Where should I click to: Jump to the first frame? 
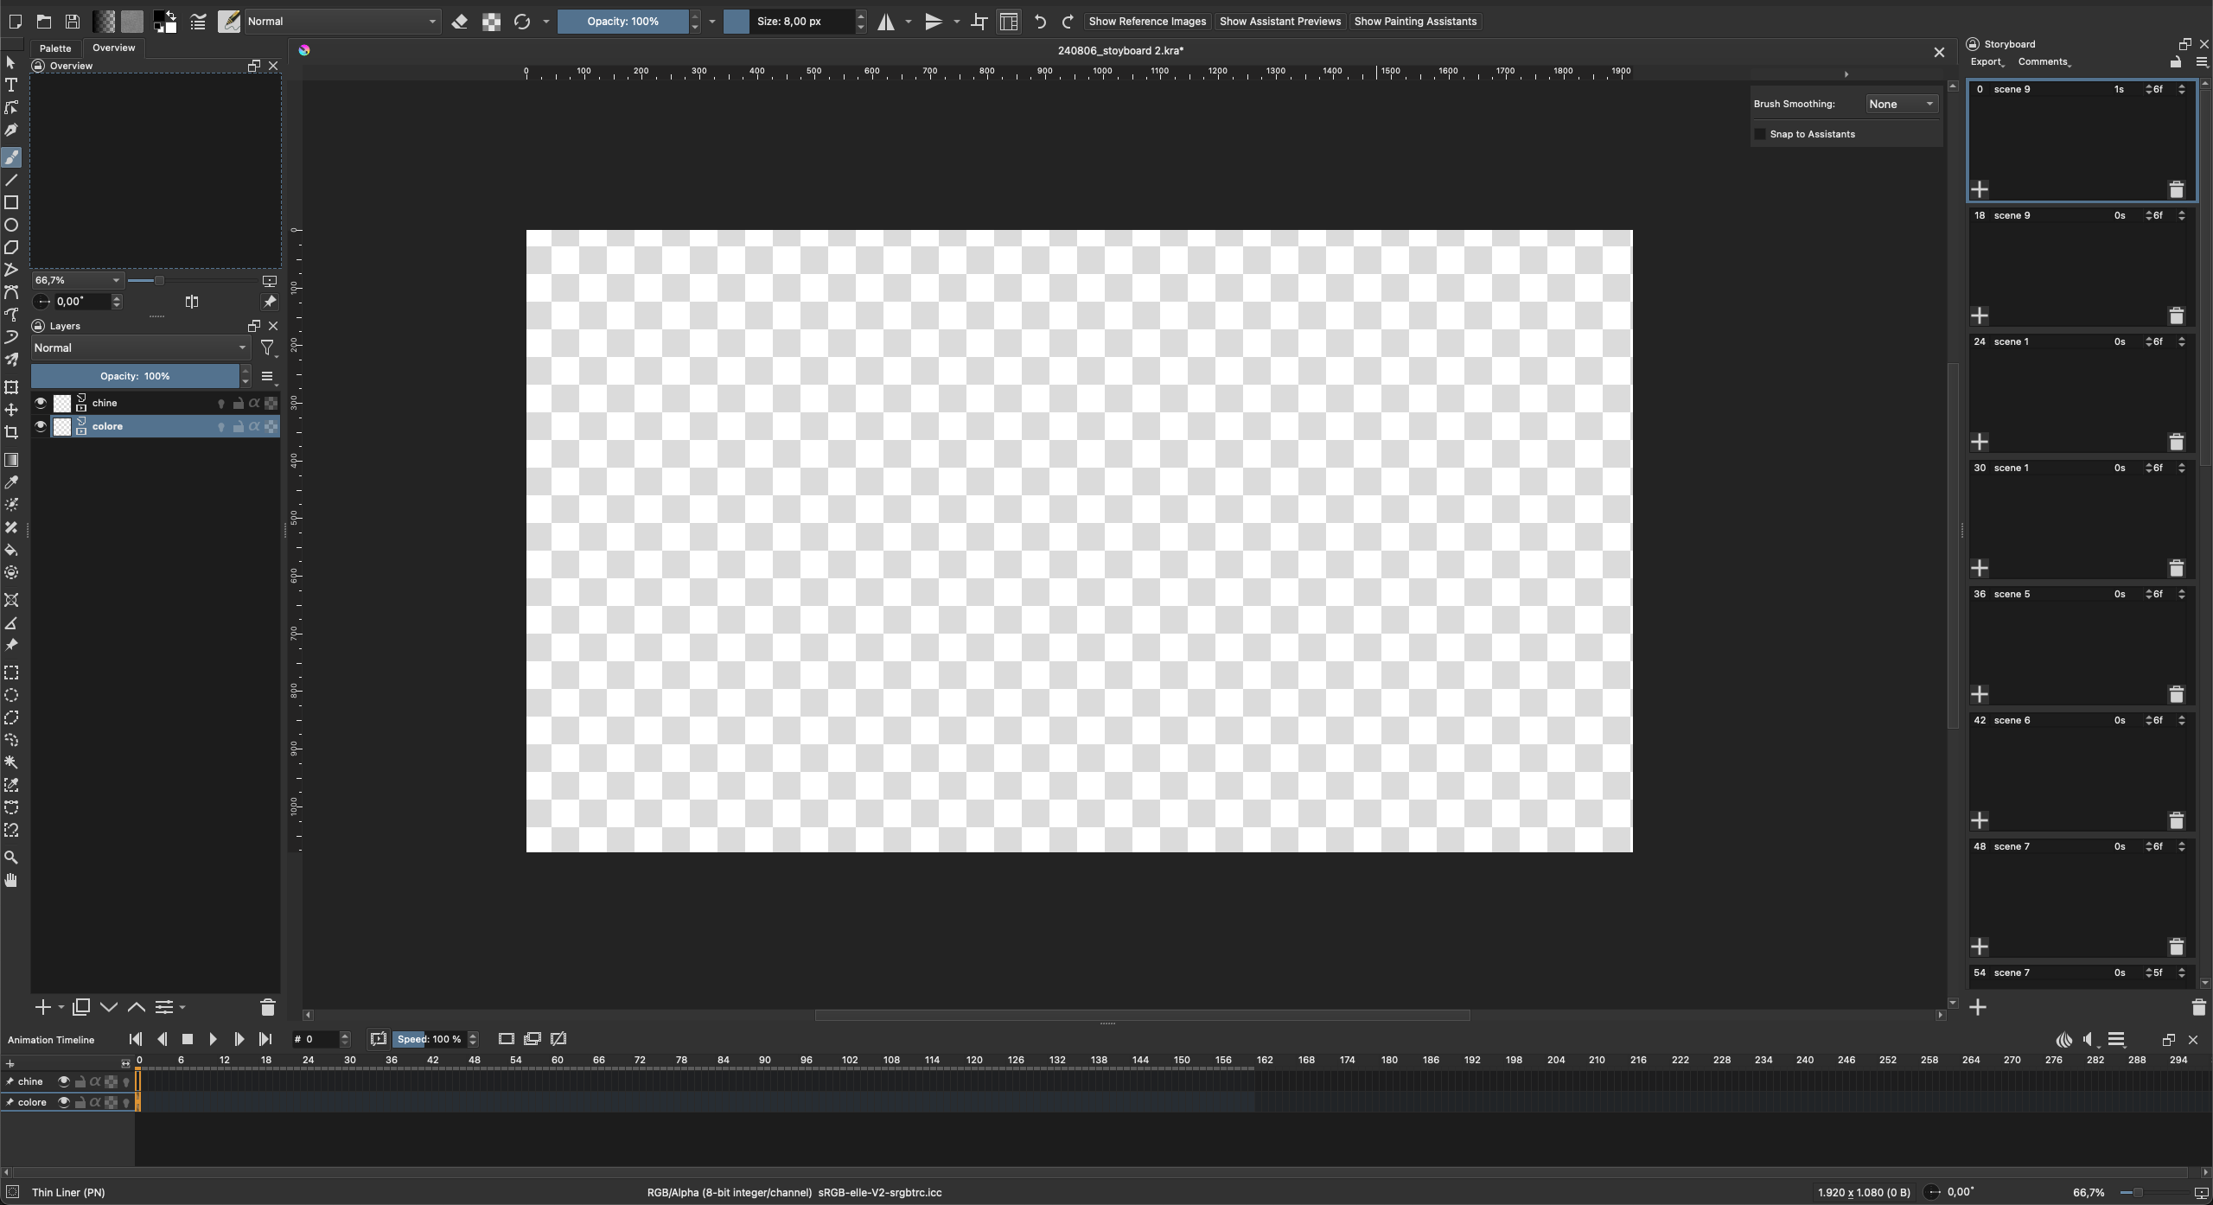[x=136, y=1039]
